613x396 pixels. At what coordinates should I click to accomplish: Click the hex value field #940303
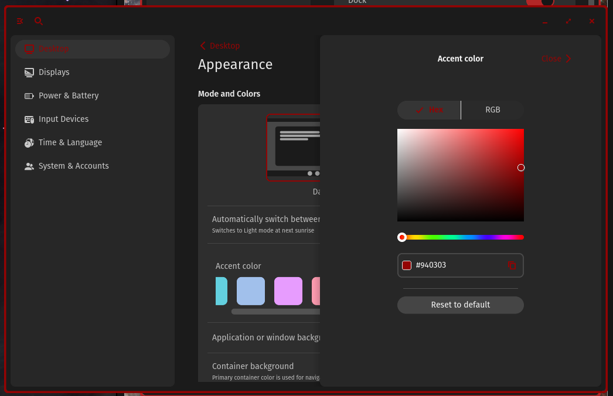click(x=461, y=265)
